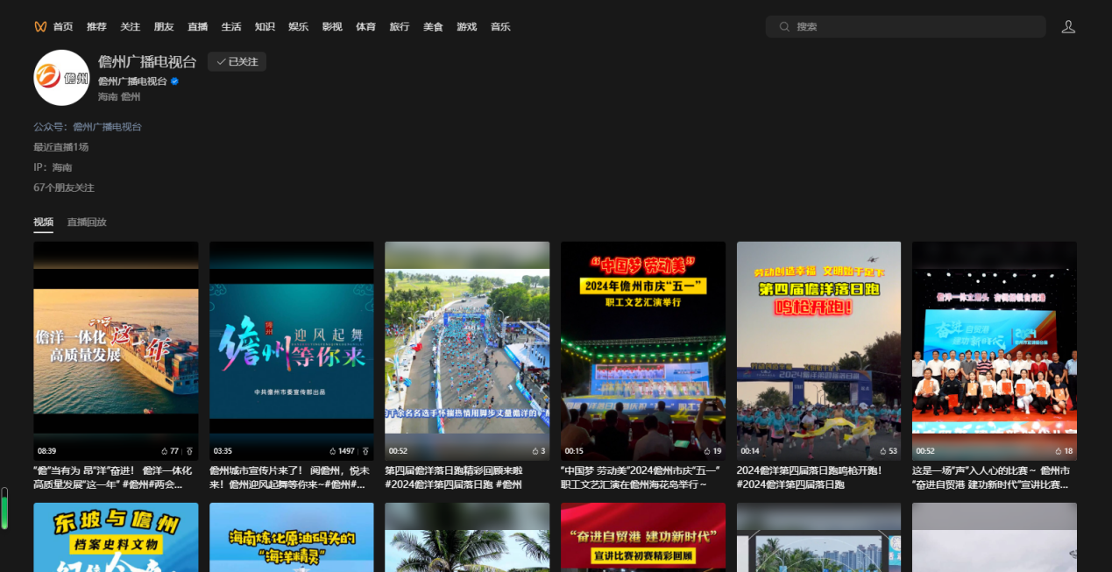Click the like icon showing 18
This screenshot has height=572, width=1112.
pos(1057,451)
